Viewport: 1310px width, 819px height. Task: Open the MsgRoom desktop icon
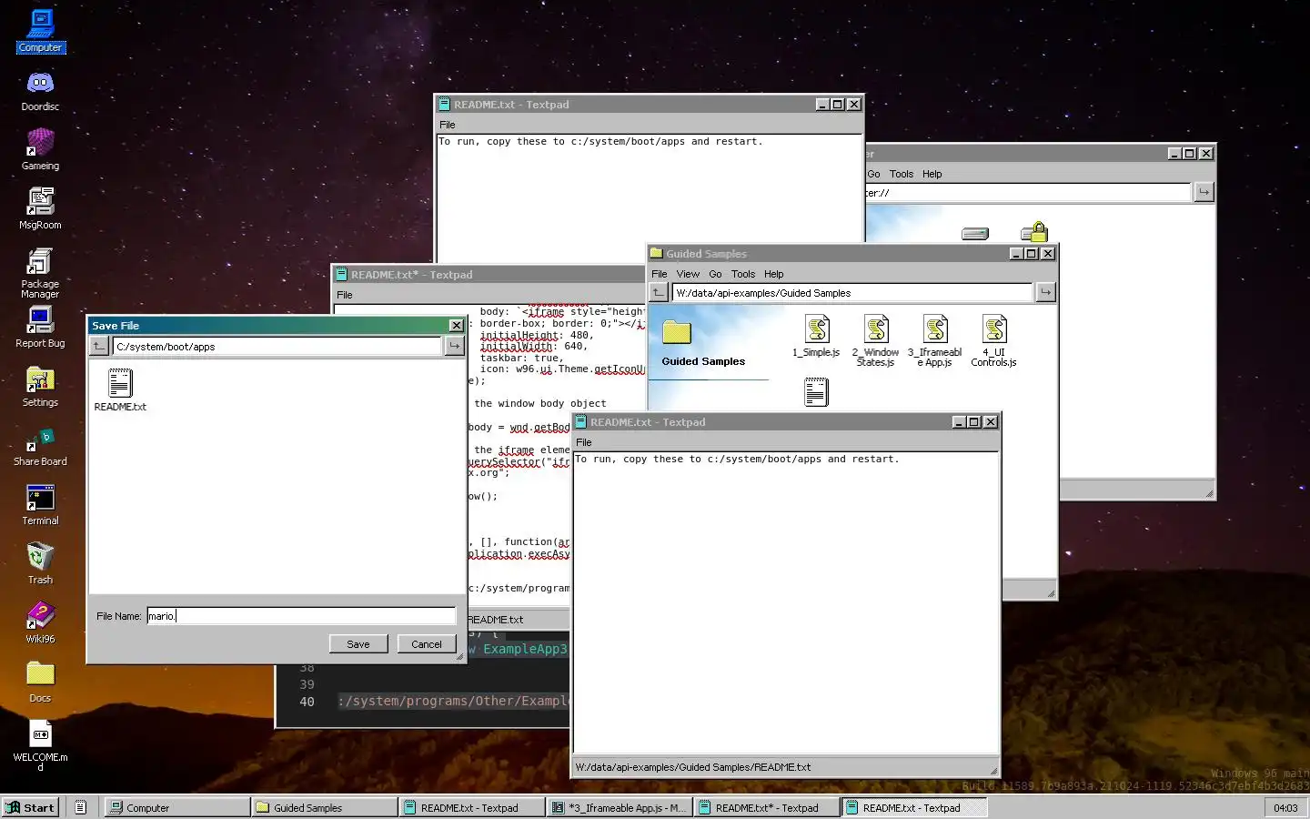[40, 209]
